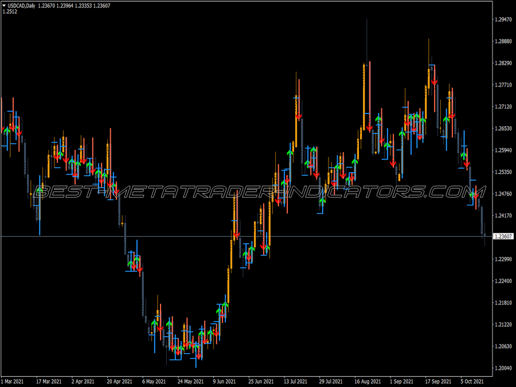This screenshot has height=387, width=516.
Task: Click price scale label 1.21220
Action: click(503, 325)
